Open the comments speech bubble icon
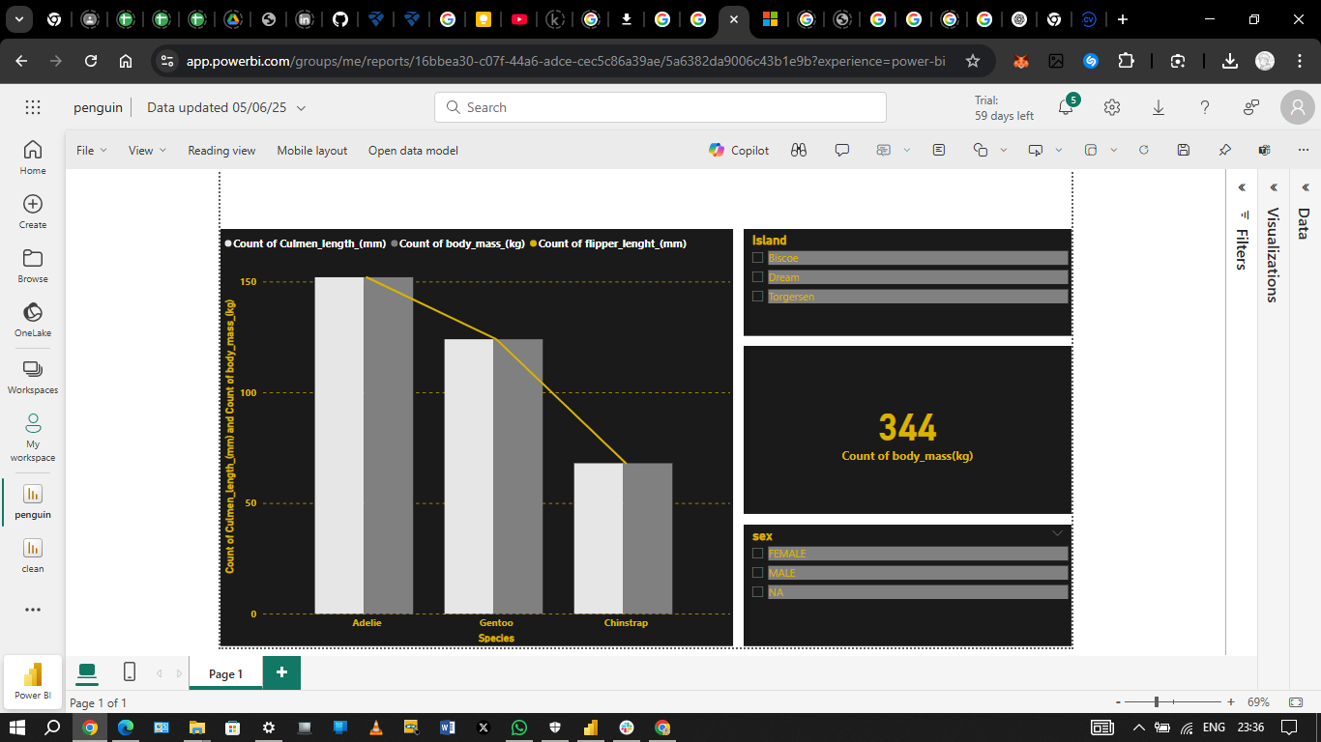Screen dimensions: 1321x742 click(842, 150)
